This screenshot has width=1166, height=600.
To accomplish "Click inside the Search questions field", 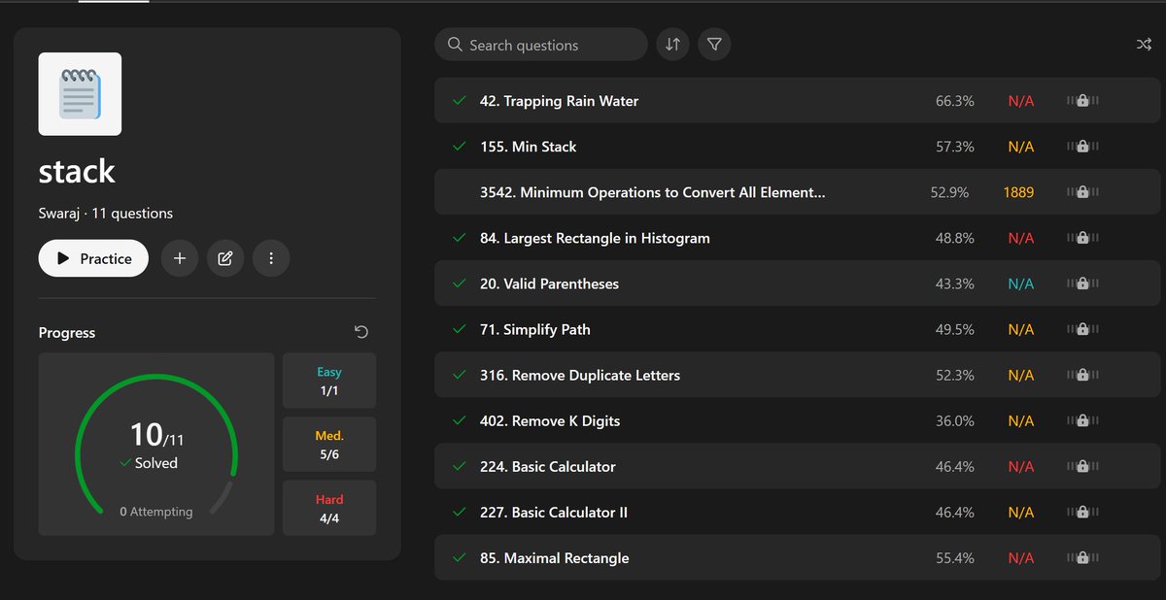I will click(x=541, y=45).
